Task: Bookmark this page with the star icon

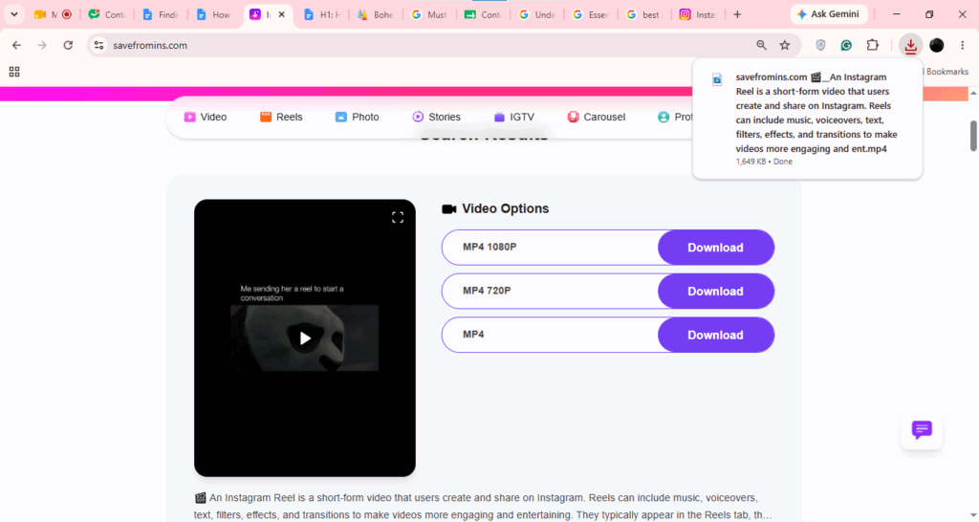Action: click(785, 45)
